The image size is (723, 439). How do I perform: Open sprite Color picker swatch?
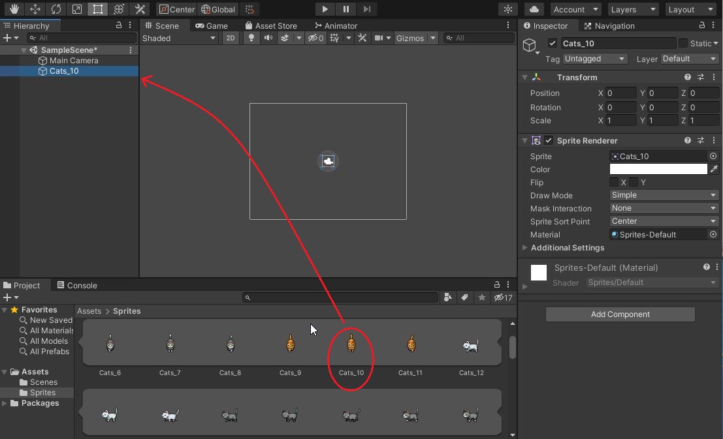[x=658, y=169]
